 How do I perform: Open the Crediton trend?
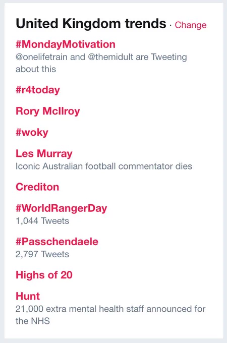(x=37, y=187)
